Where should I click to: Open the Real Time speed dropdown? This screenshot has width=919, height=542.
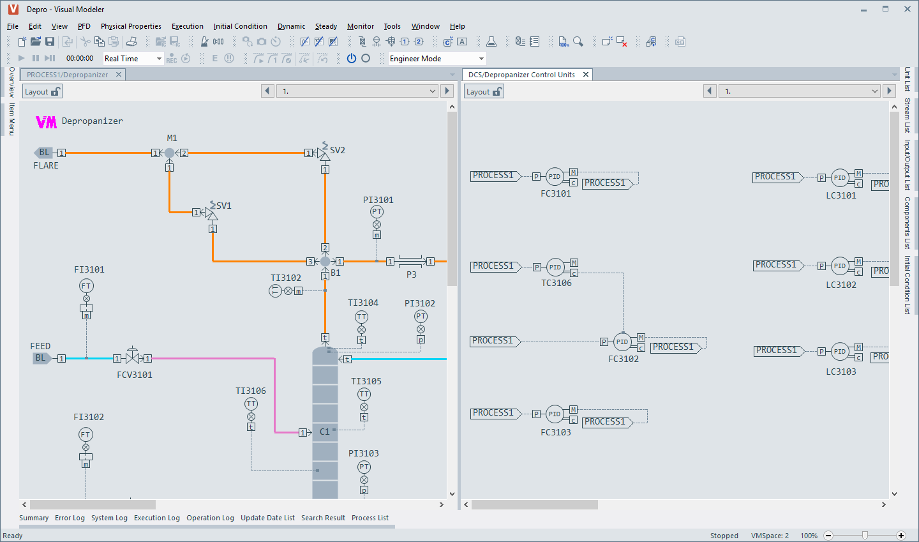coord(159,59)
